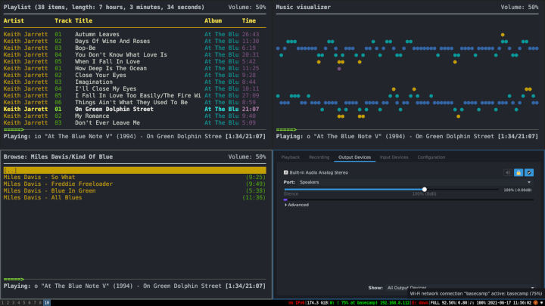Toggle the set as fallback checkmark button
The height and width of the screenshot is (306, 545).
(x=529, y=172)
